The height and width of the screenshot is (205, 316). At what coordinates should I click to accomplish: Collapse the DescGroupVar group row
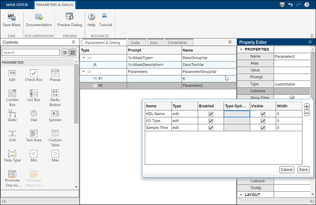84,58
